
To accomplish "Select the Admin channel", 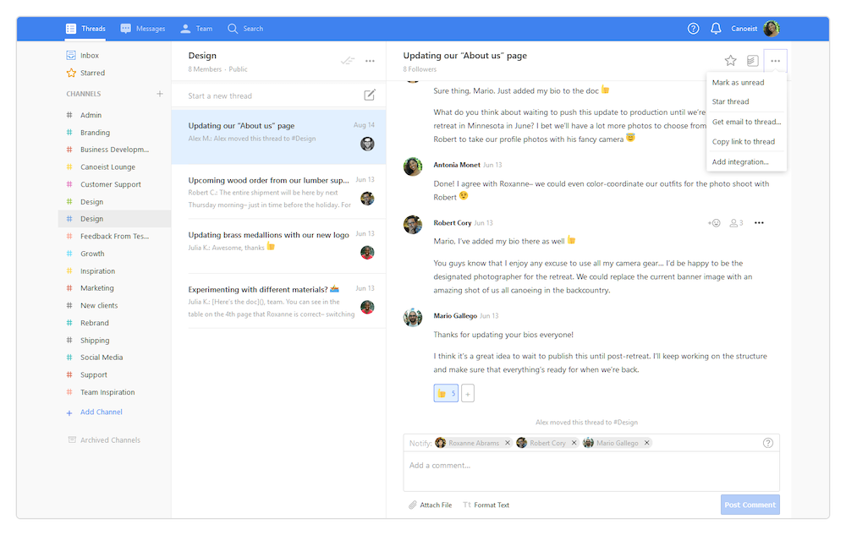I will tap(114, 115).
